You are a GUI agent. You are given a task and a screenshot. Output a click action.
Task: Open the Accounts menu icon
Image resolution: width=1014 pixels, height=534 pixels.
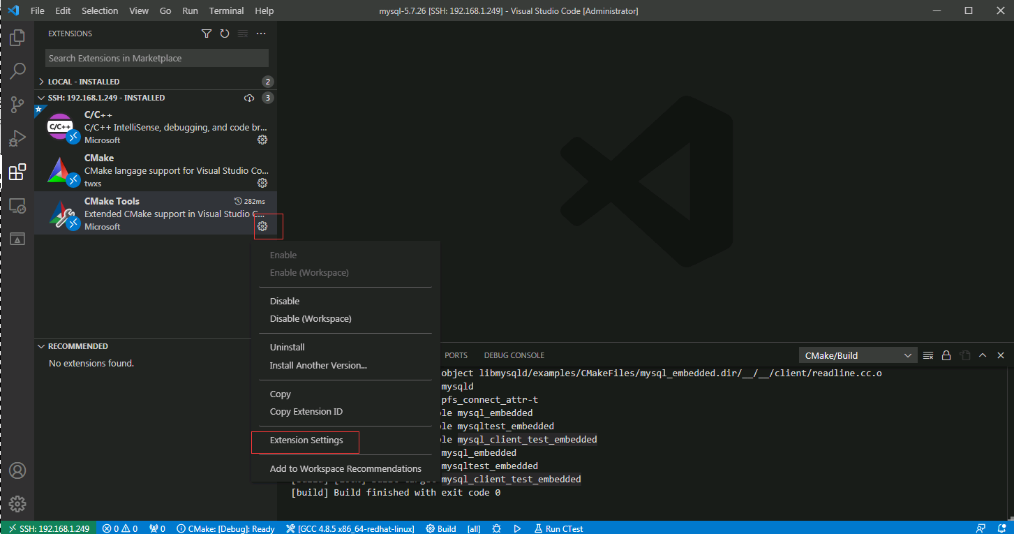pos(17,470)
